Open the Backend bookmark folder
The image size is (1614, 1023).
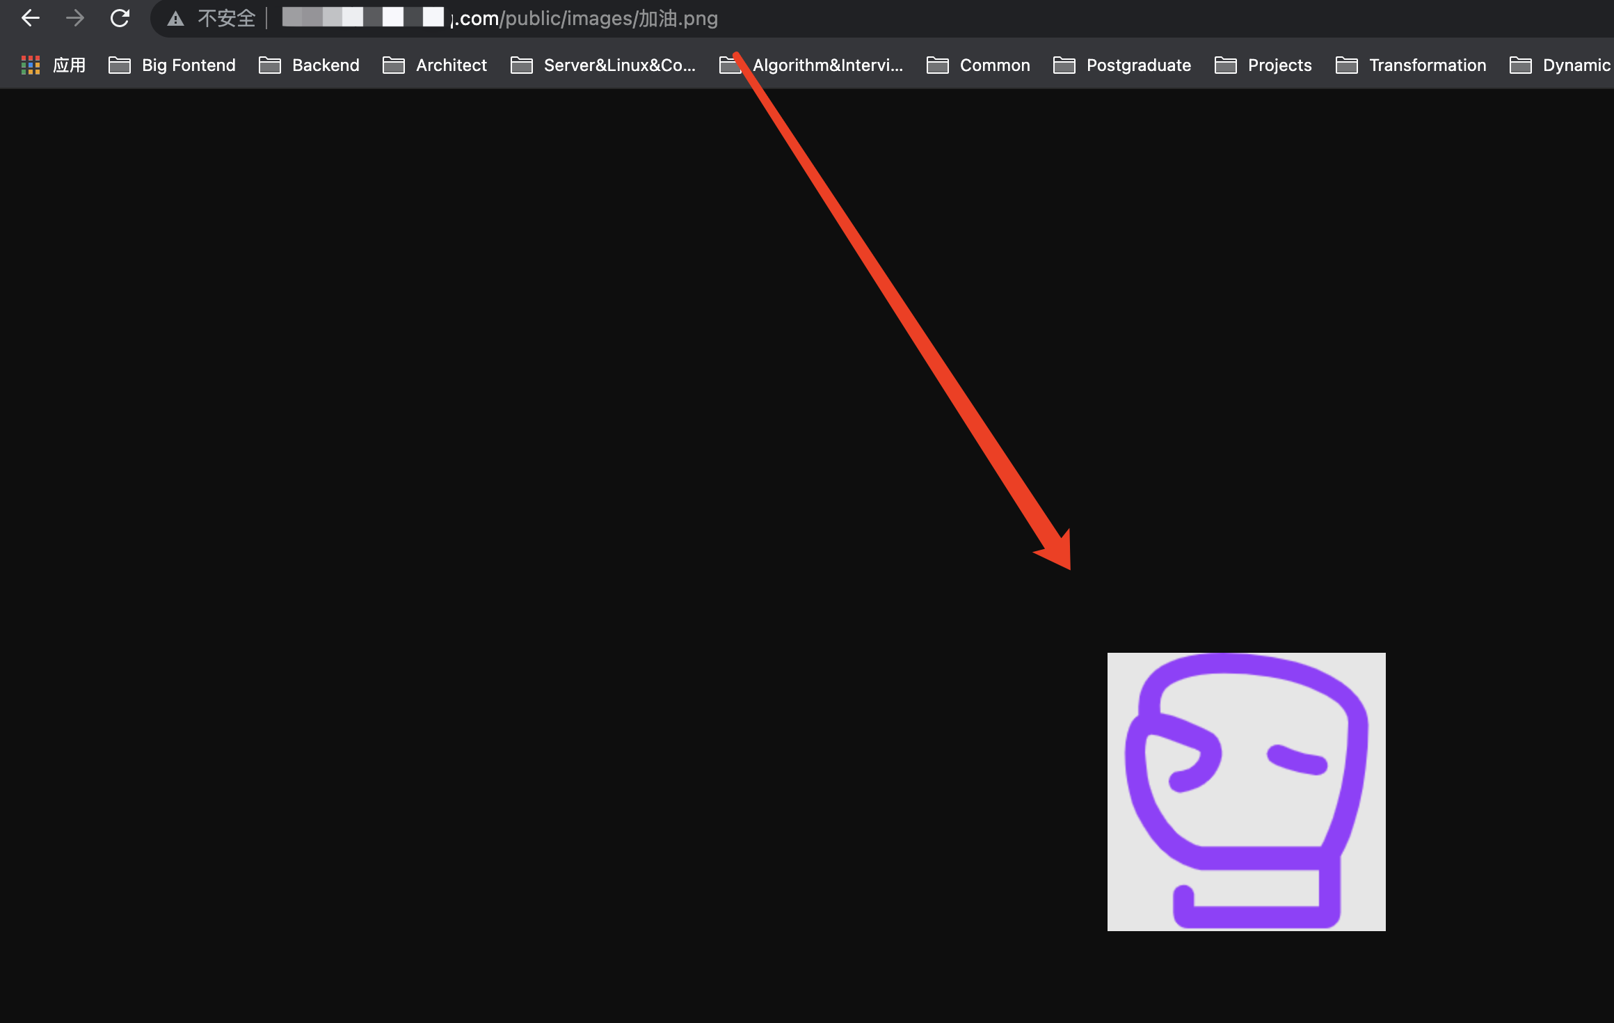310,65
